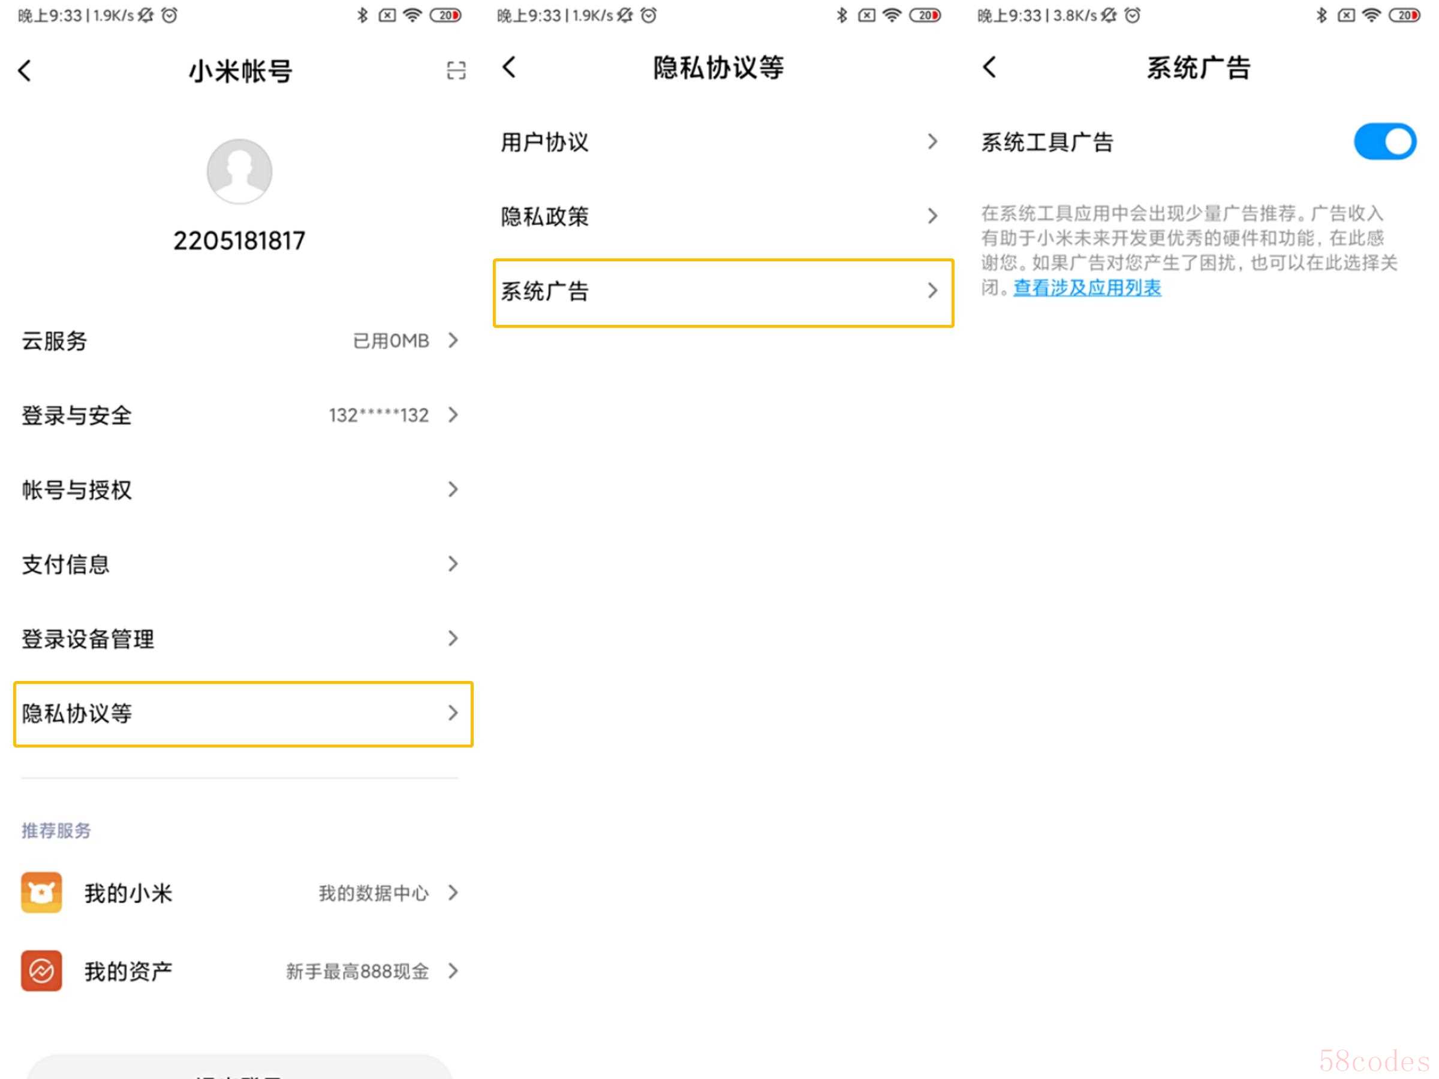Open 登录设备管理 row
The image size is (1439, 1079).
pos(239,638)
